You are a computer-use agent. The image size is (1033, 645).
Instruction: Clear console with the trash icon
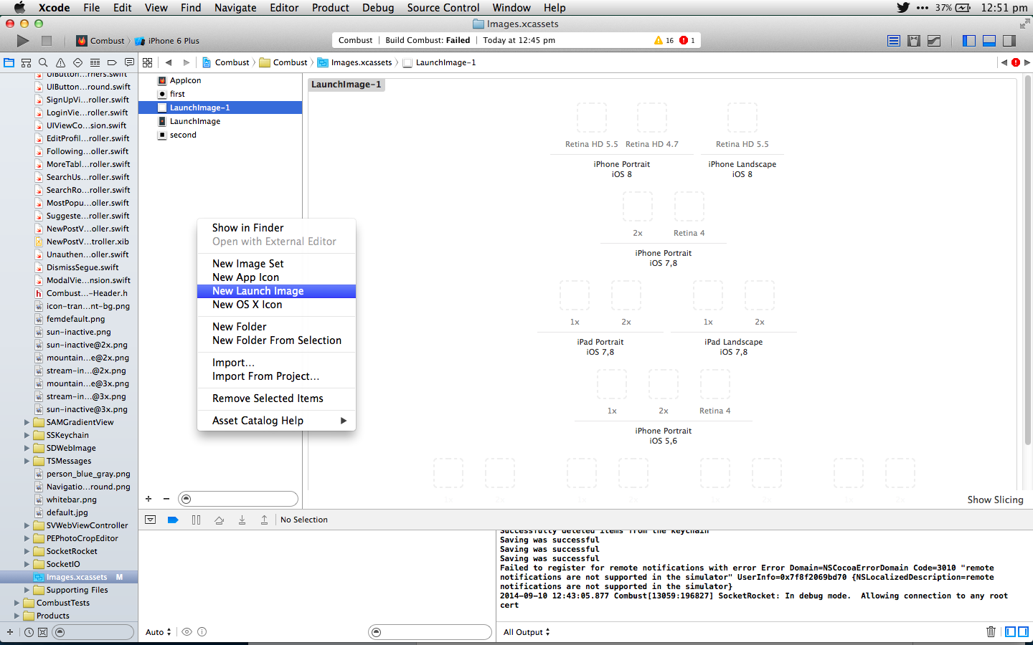(991, 631)
